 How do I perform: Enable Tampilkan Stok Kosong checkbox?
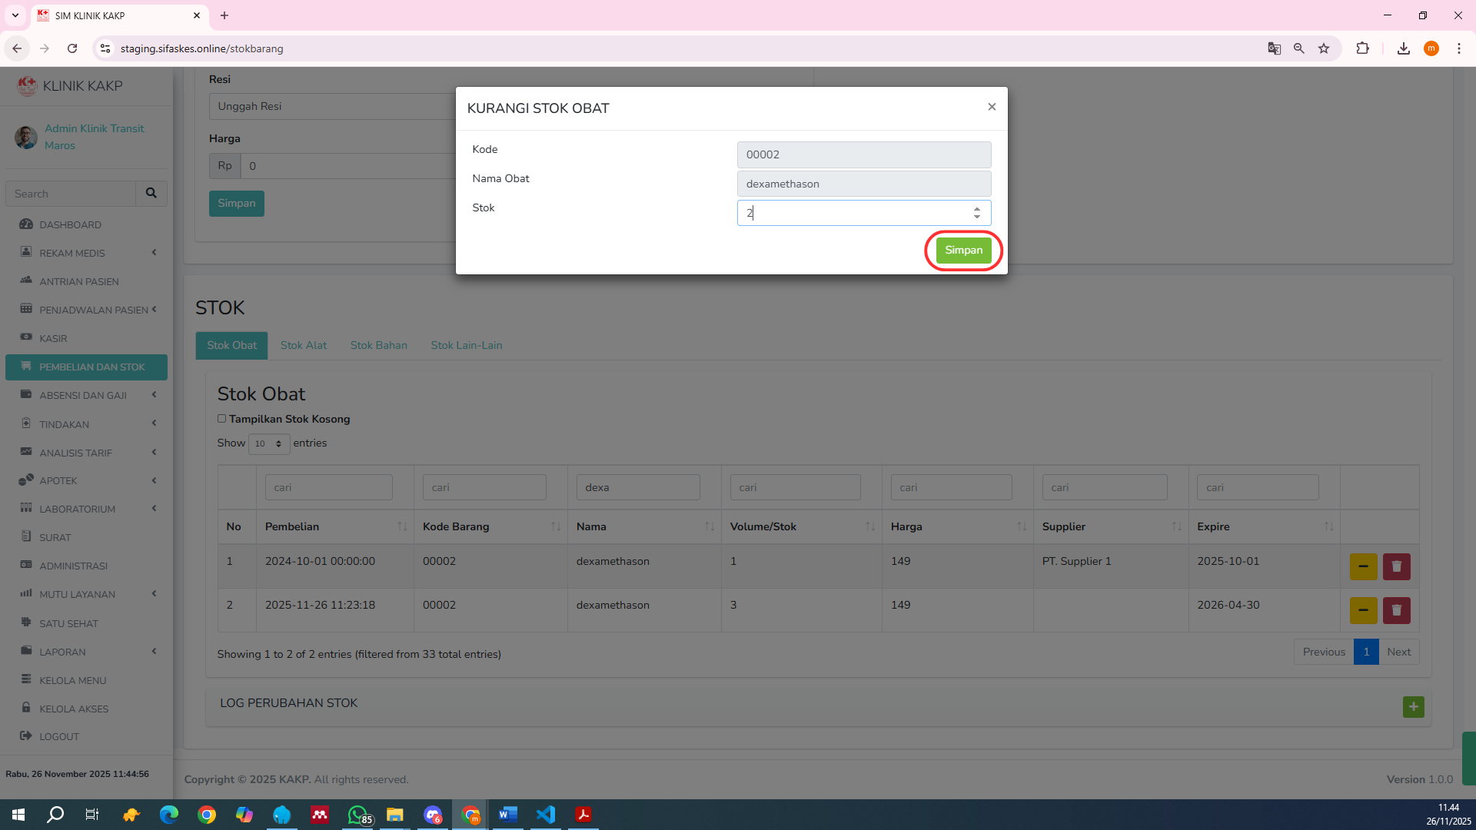(222, 419)
